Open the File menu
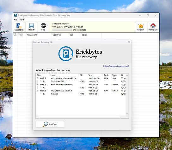Viewport: 172px width, 150px height. pyautogui.click(x=15, y=20)
